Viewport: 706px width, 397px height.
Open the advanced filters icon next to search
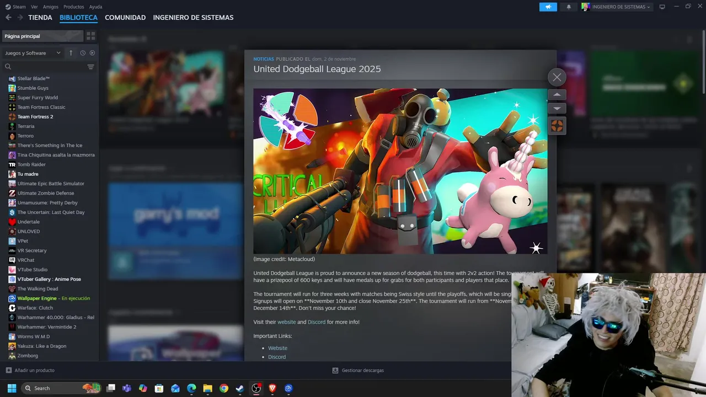(91, 67)
